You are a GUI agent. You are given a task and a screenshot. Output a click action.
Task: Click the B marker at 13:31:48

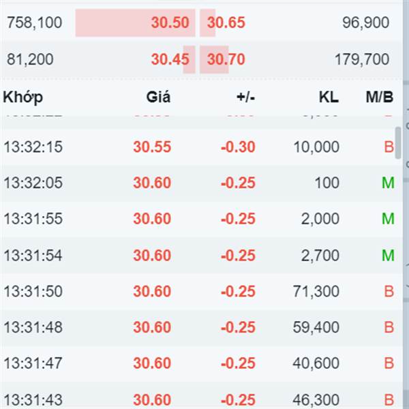click(x=389, y=327)
